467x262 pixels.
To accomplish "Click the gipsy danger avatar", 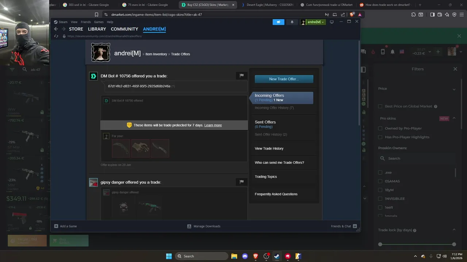I will 93,182.
